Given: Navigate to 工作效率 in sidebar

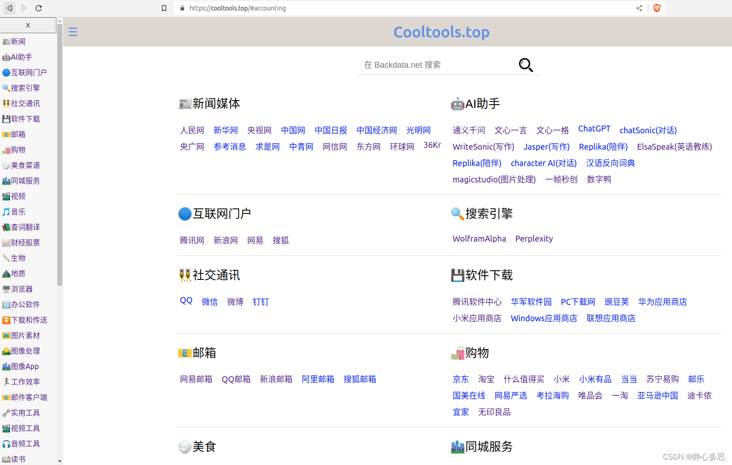Looking at the screenshot, I should [x=21, y=382].
